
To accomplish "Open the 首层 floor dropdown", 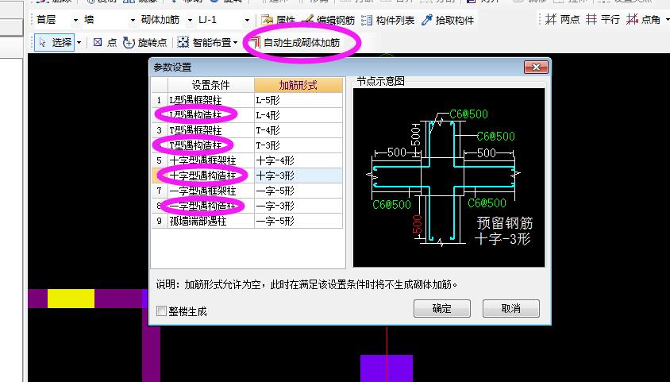I will 75,20.
